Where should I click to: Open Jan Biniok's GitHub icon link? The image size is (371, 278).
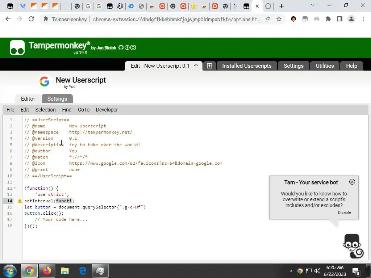point(121,47)
